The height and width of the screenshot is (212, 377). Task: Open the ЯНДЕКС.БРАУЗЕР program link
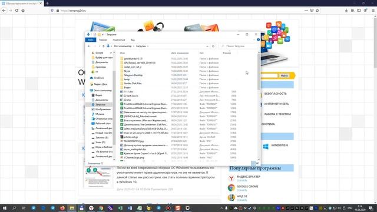(x=249, y=177)
